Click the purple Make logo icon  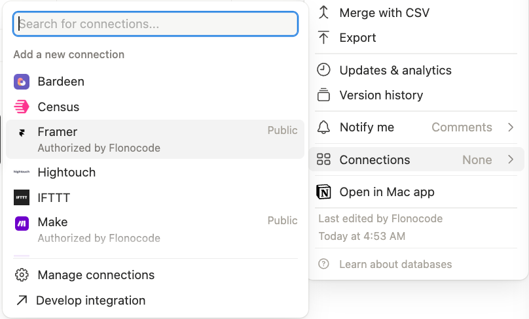pos(22,224)
